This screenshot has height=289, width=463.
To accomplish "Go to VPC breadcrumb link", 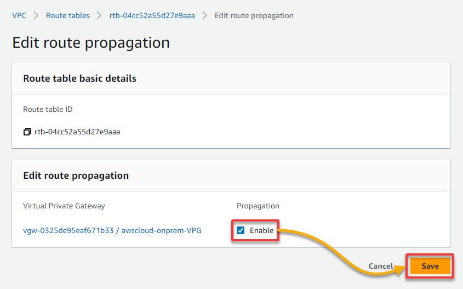I will click(x=19, y=15).
